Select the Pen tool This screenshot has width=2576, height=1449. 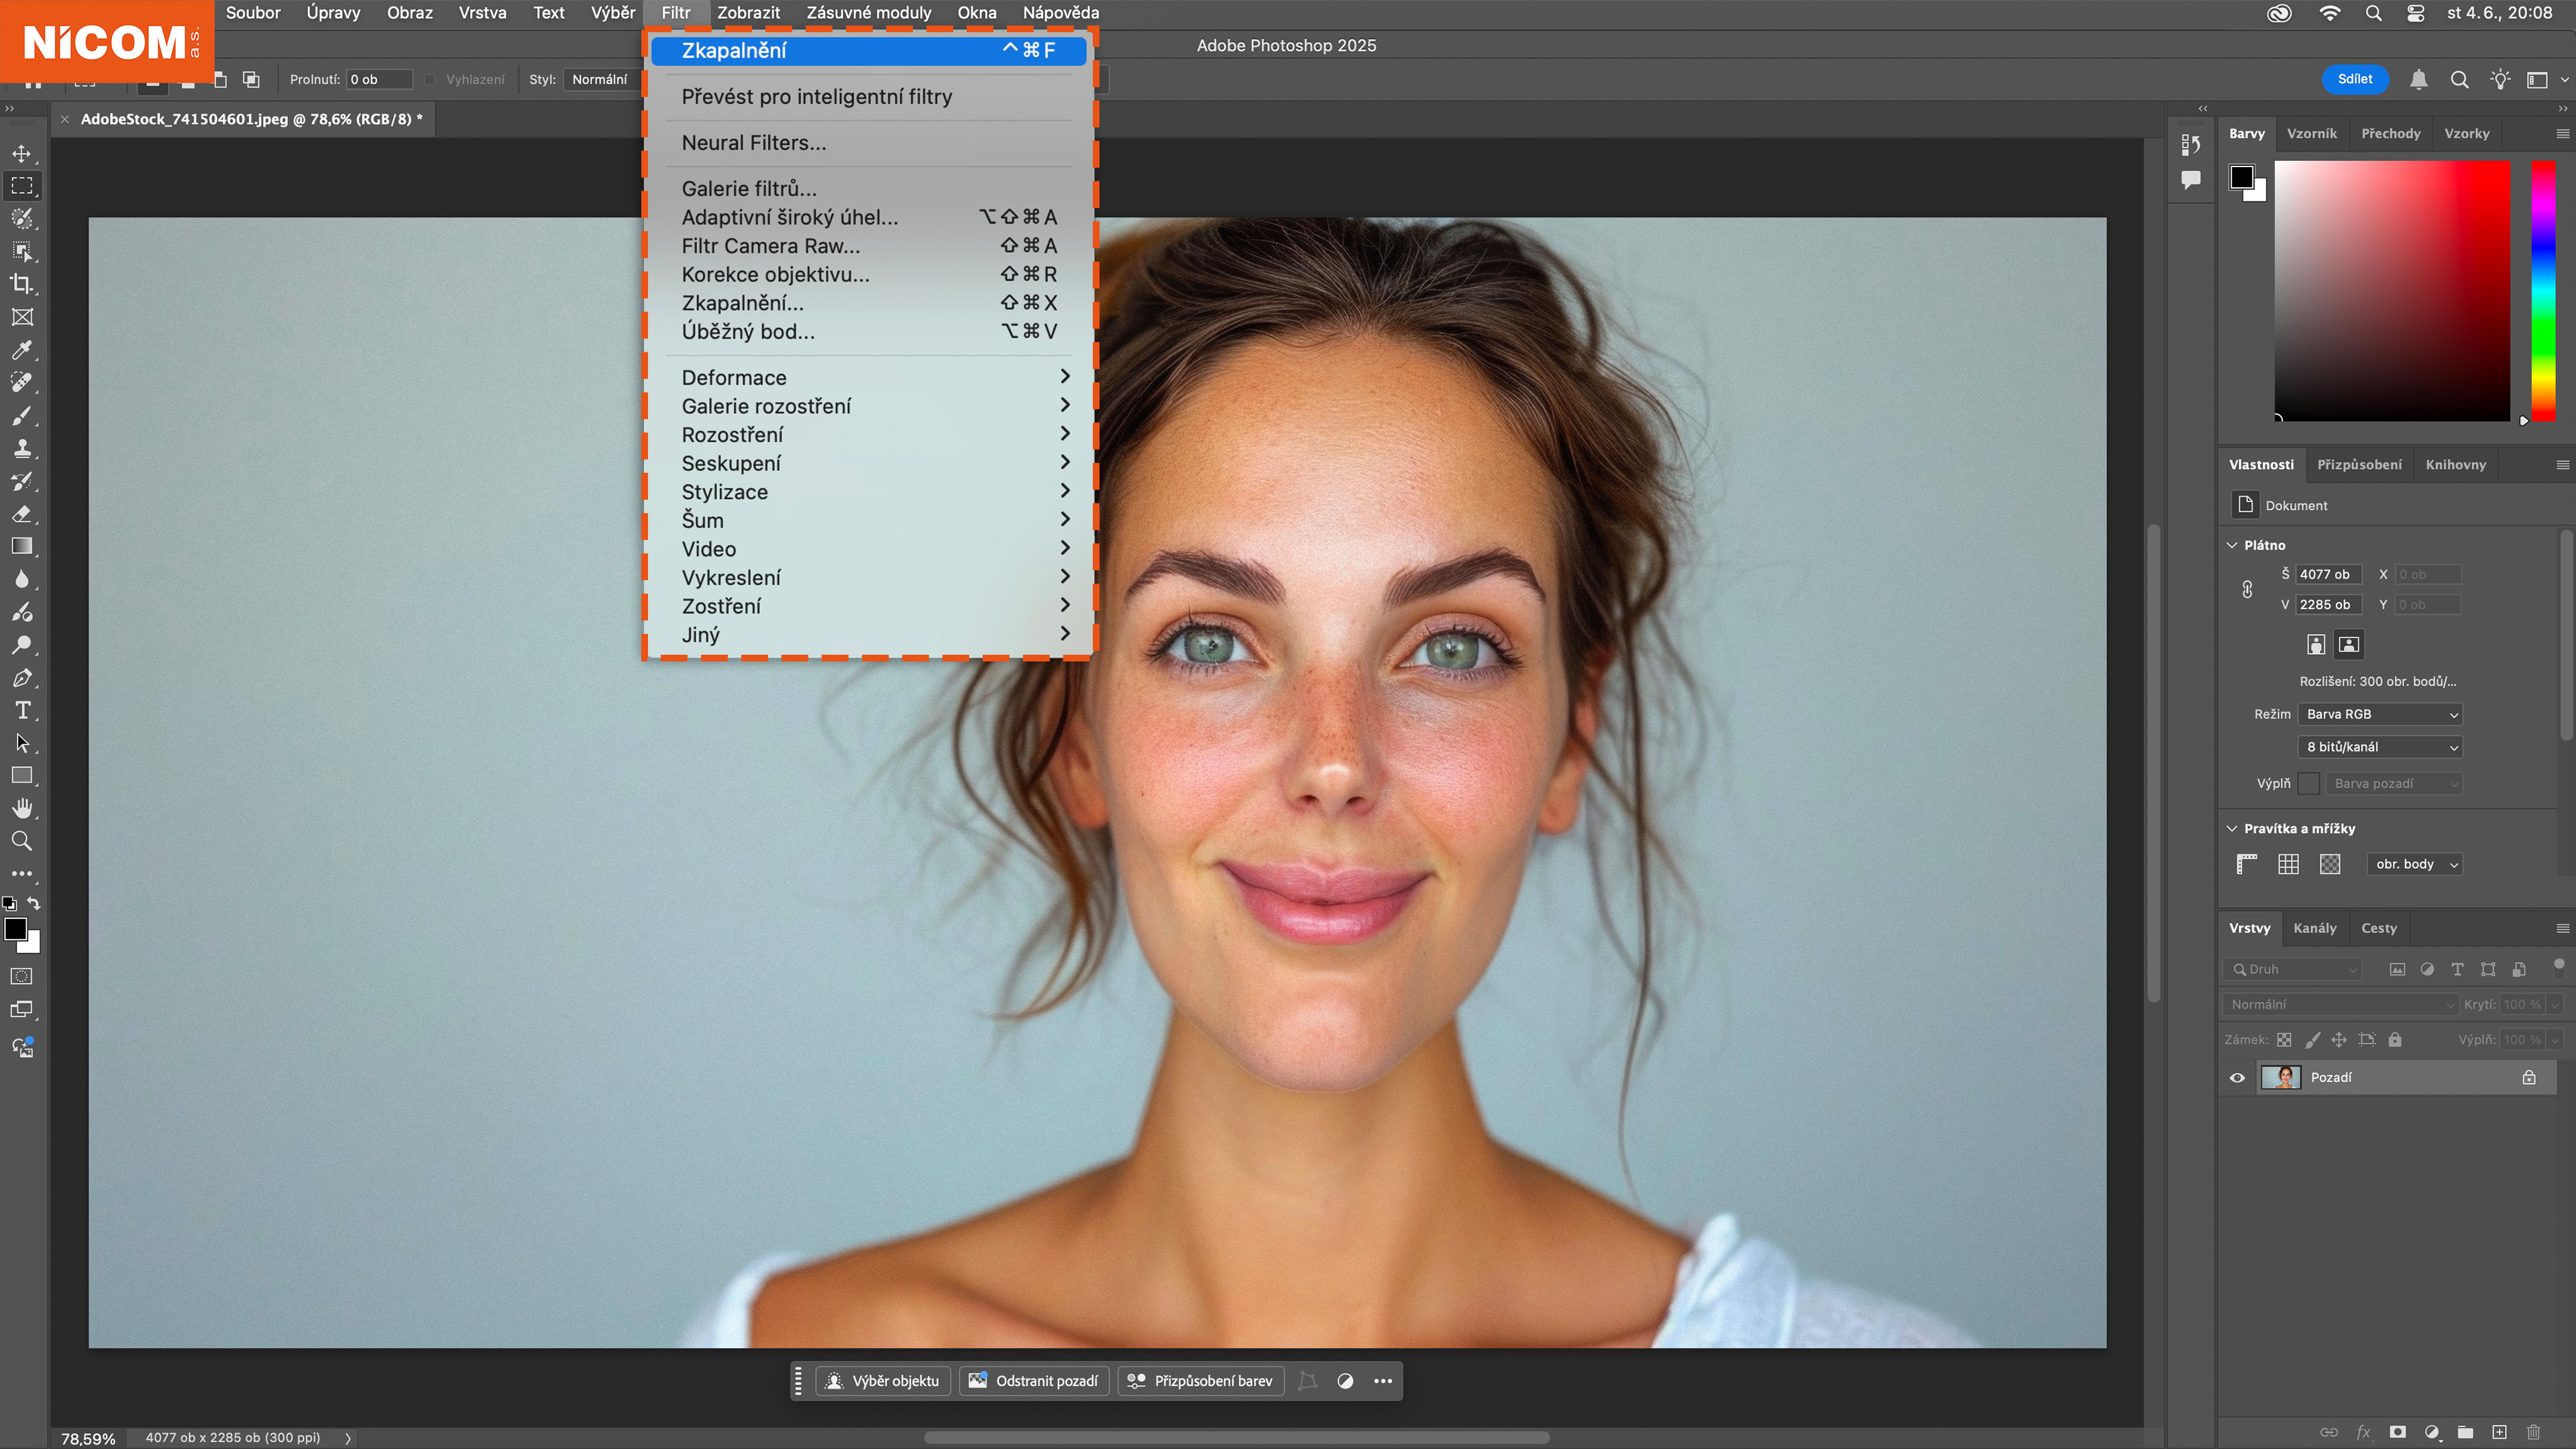(22, 678)
